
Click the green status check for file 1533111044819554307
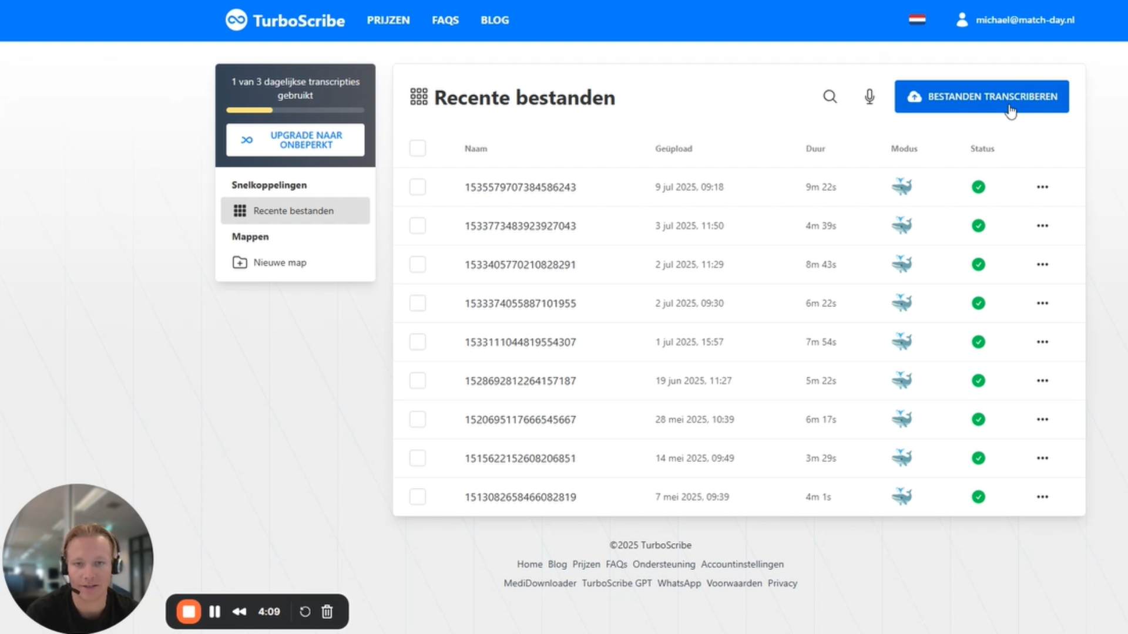[x=978, y=342]
